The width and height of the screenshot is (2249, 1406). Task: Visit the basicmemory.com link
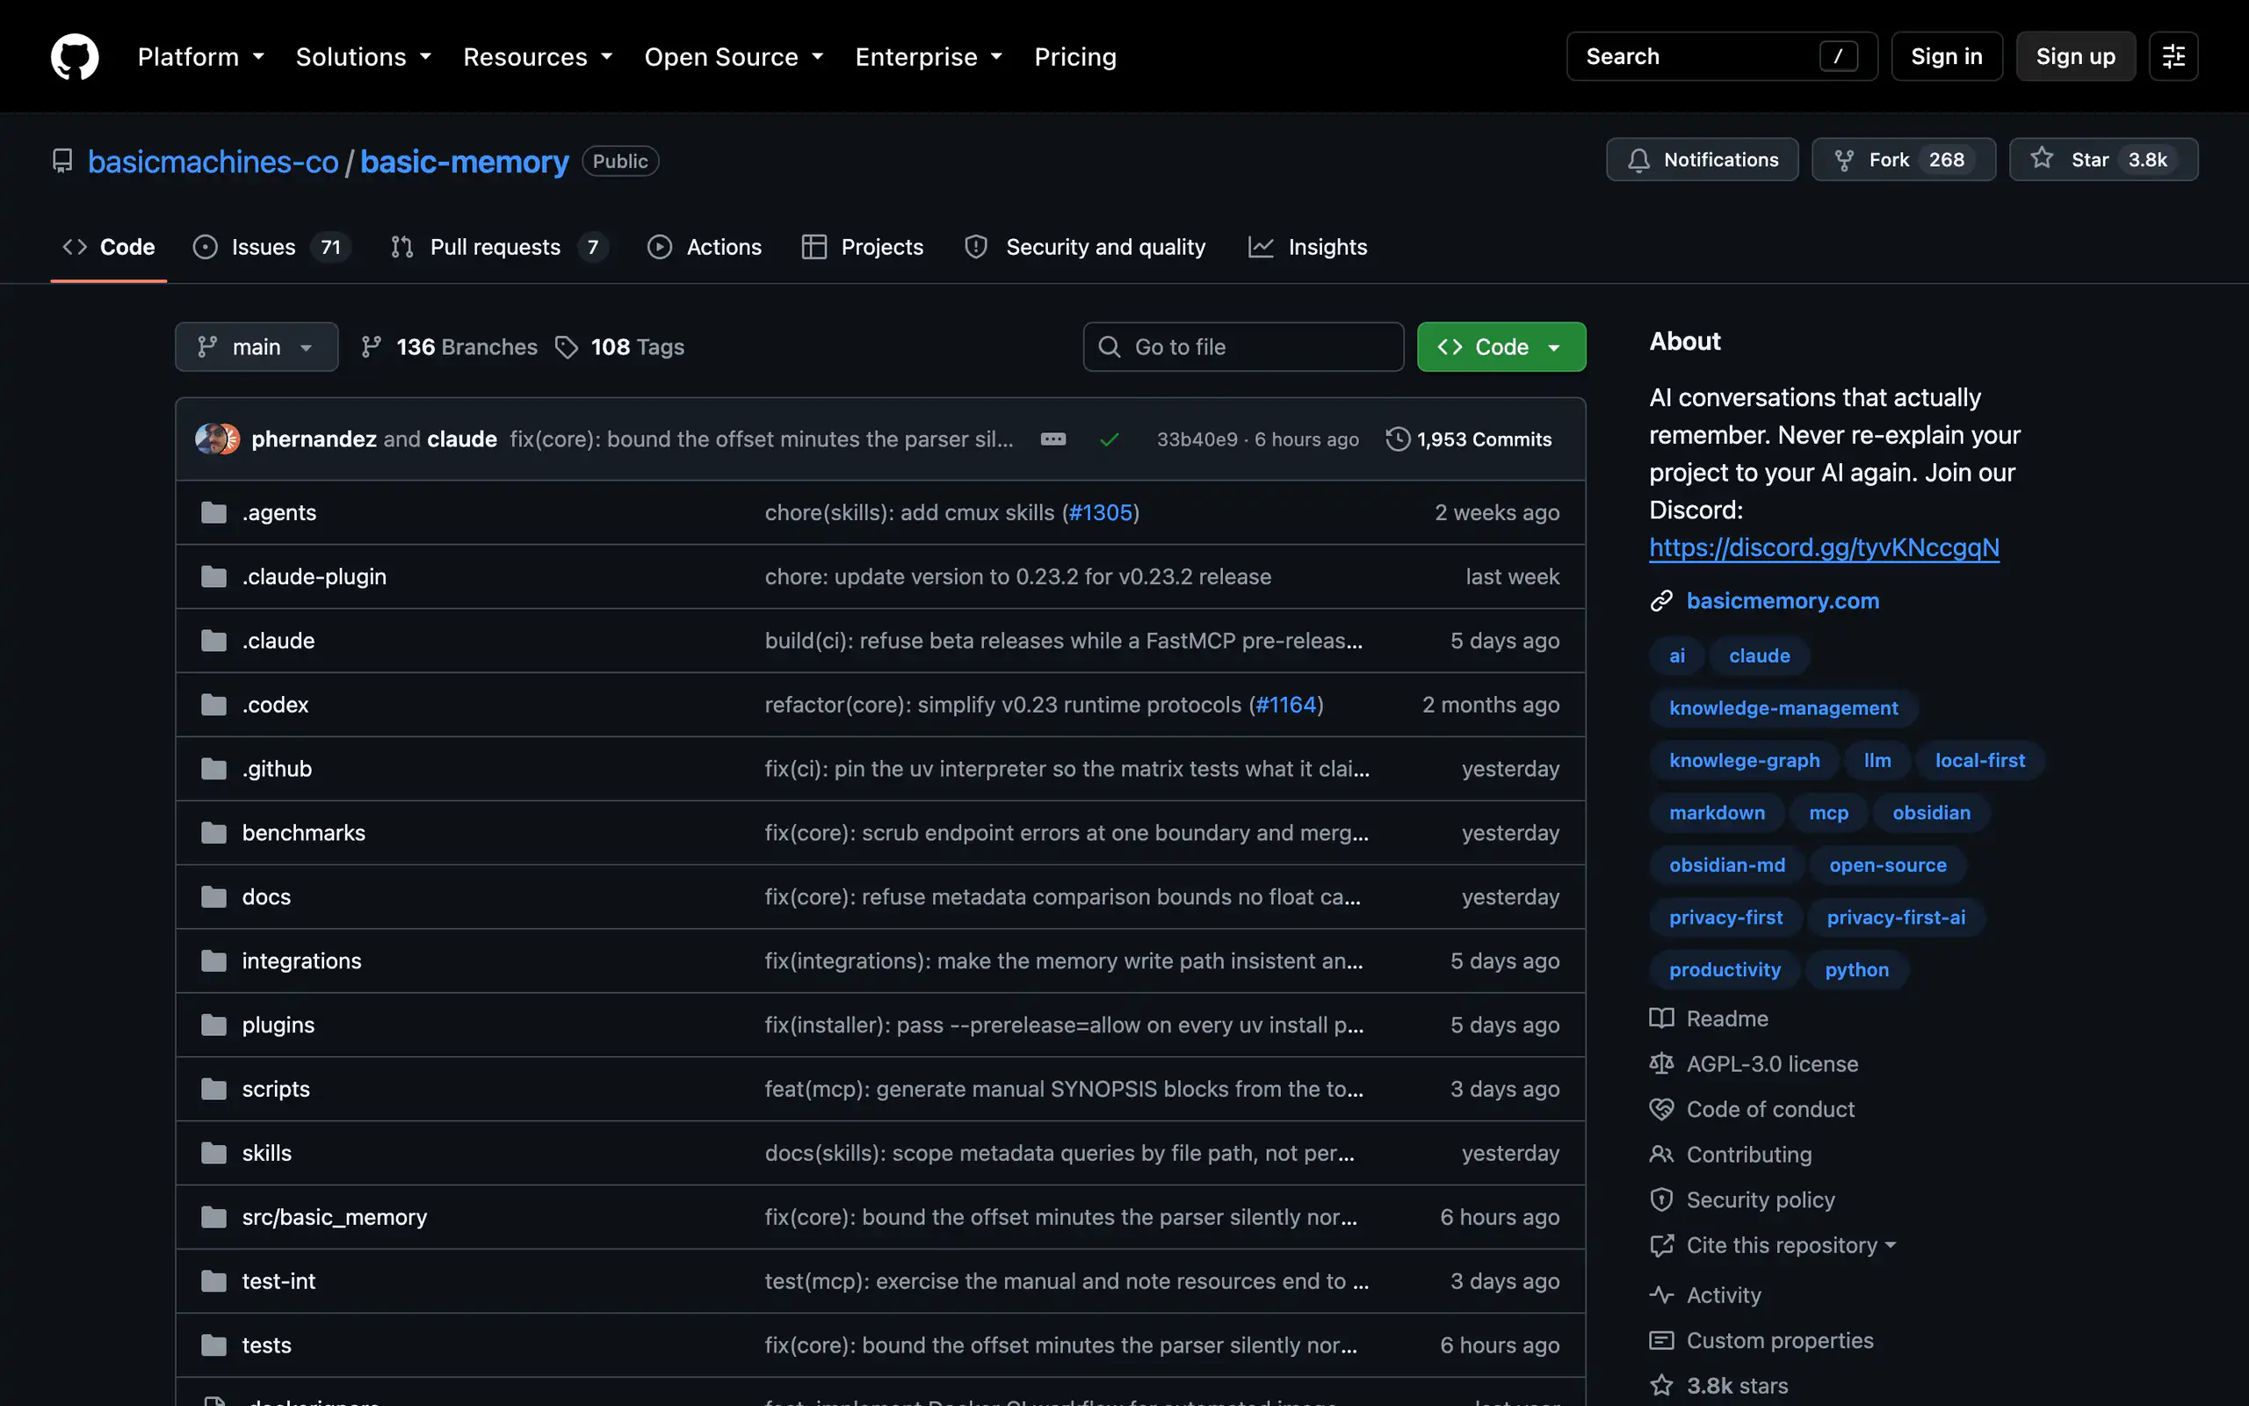pyautogui.click(x=1783, y=601)
